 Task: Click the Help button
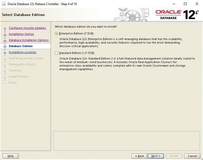(11, 156)
